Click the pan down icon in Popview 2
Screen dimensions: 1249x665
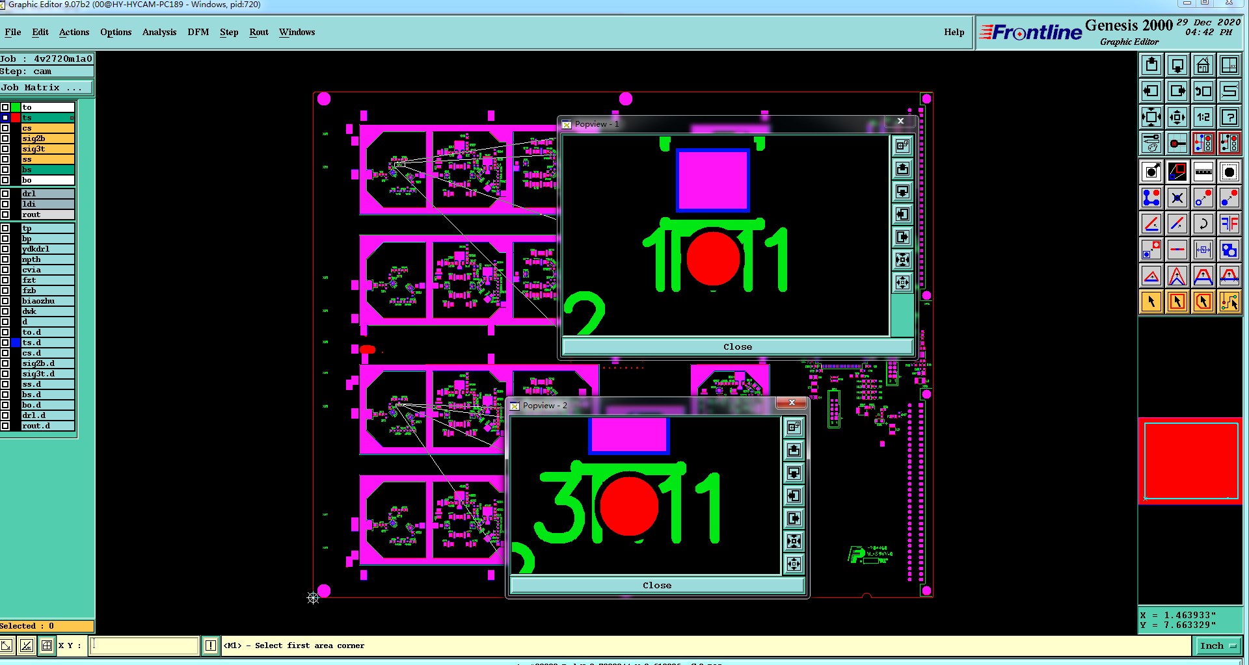[x=794, y=473]
